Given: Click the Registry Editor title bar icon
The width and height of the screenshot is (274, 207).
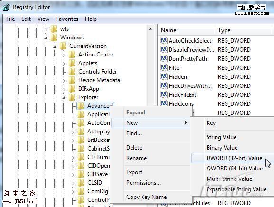Looking at the screenshot, I should [7, 7].
